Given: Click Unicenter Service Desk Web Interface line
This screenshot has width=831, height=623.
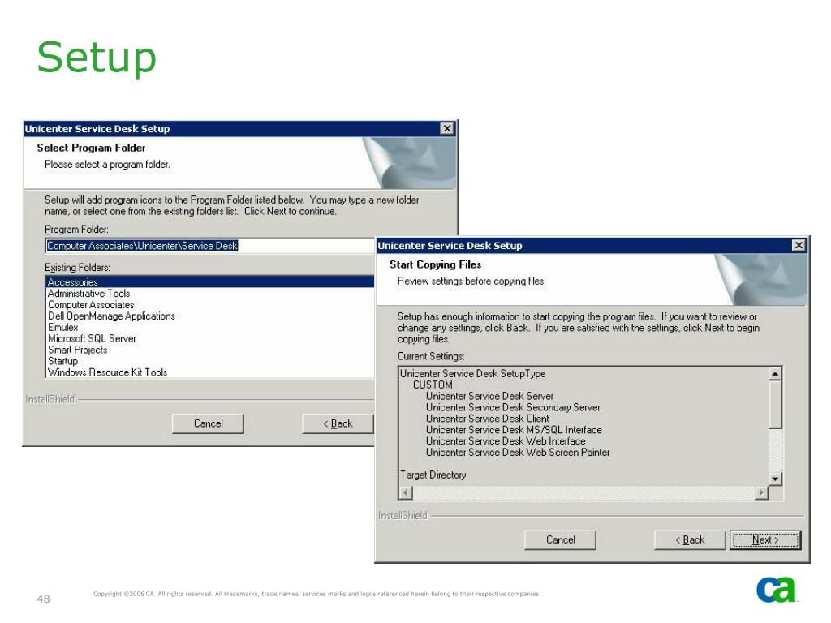Looking at the screenshot, I should [x=505, y=441].
